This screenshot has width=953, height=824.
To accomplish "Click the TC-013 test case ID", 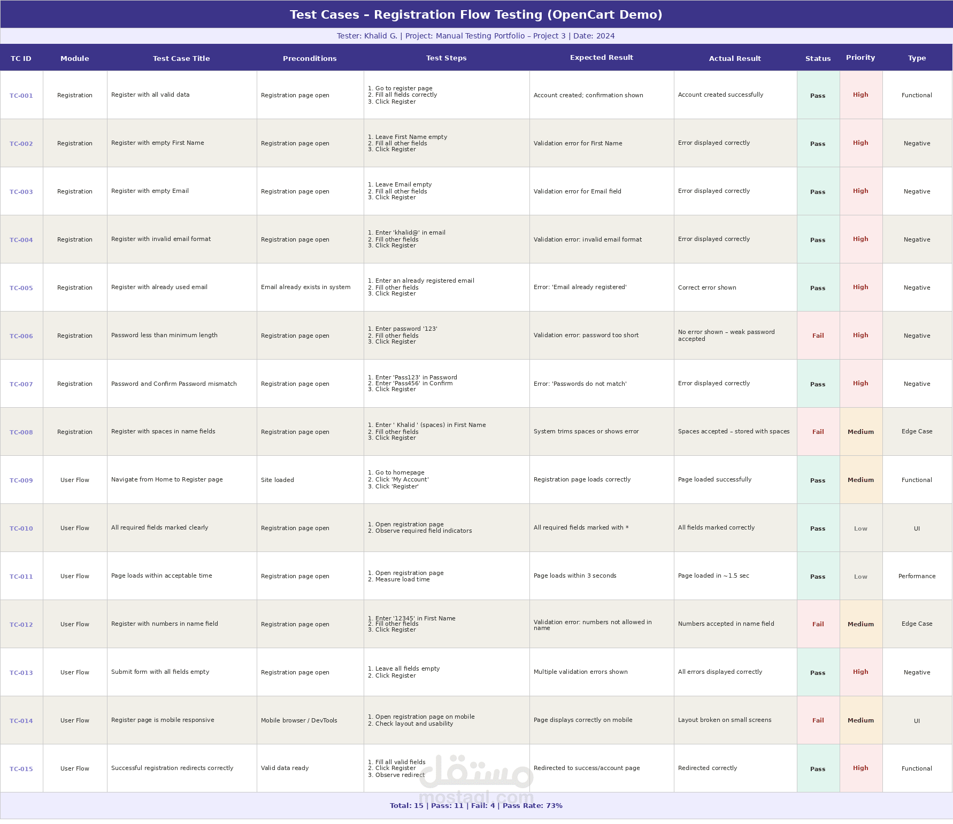I will tap(21, 673).
